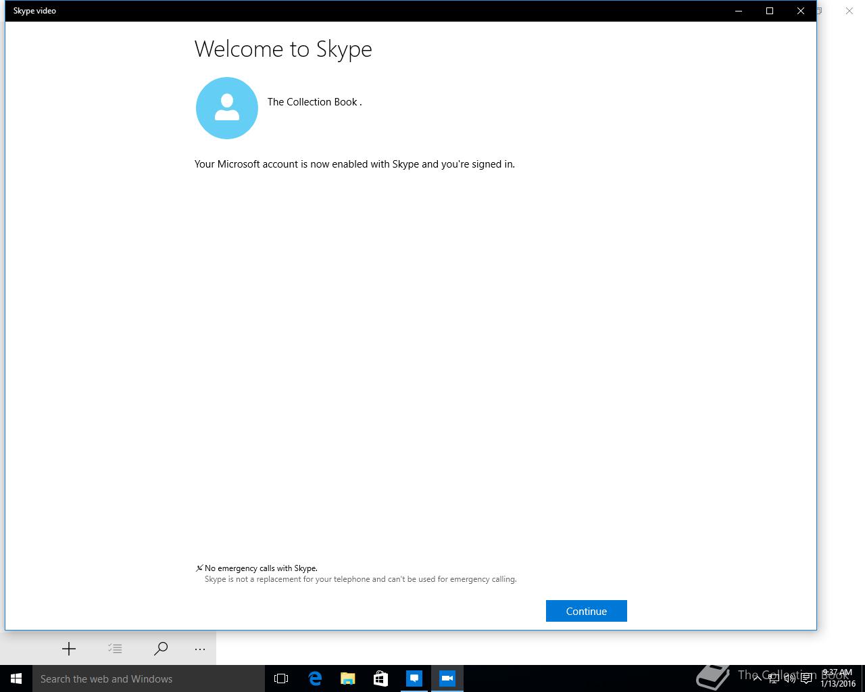
Task: Launch Microsoft Edge from the taskbar
Action: point(315,678)
